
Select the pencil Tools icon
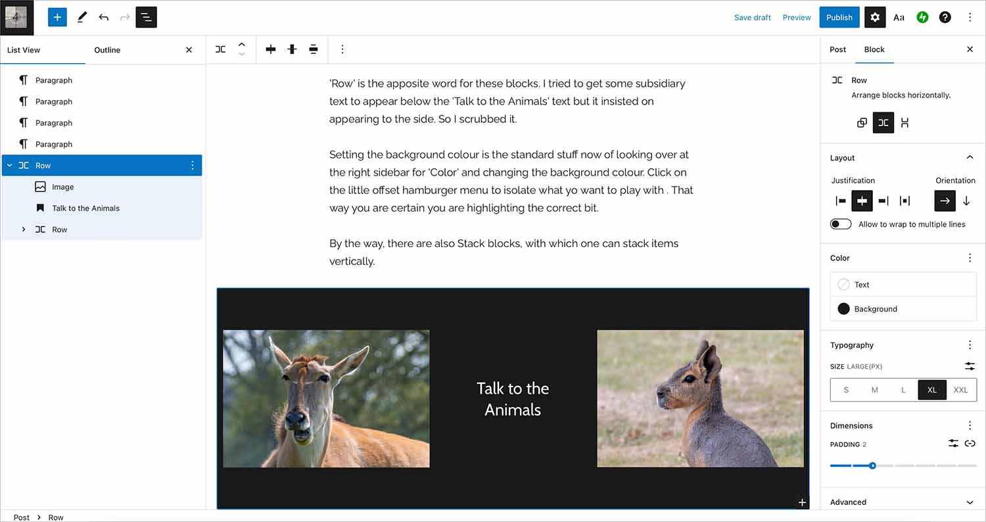(x=82, y=18)
